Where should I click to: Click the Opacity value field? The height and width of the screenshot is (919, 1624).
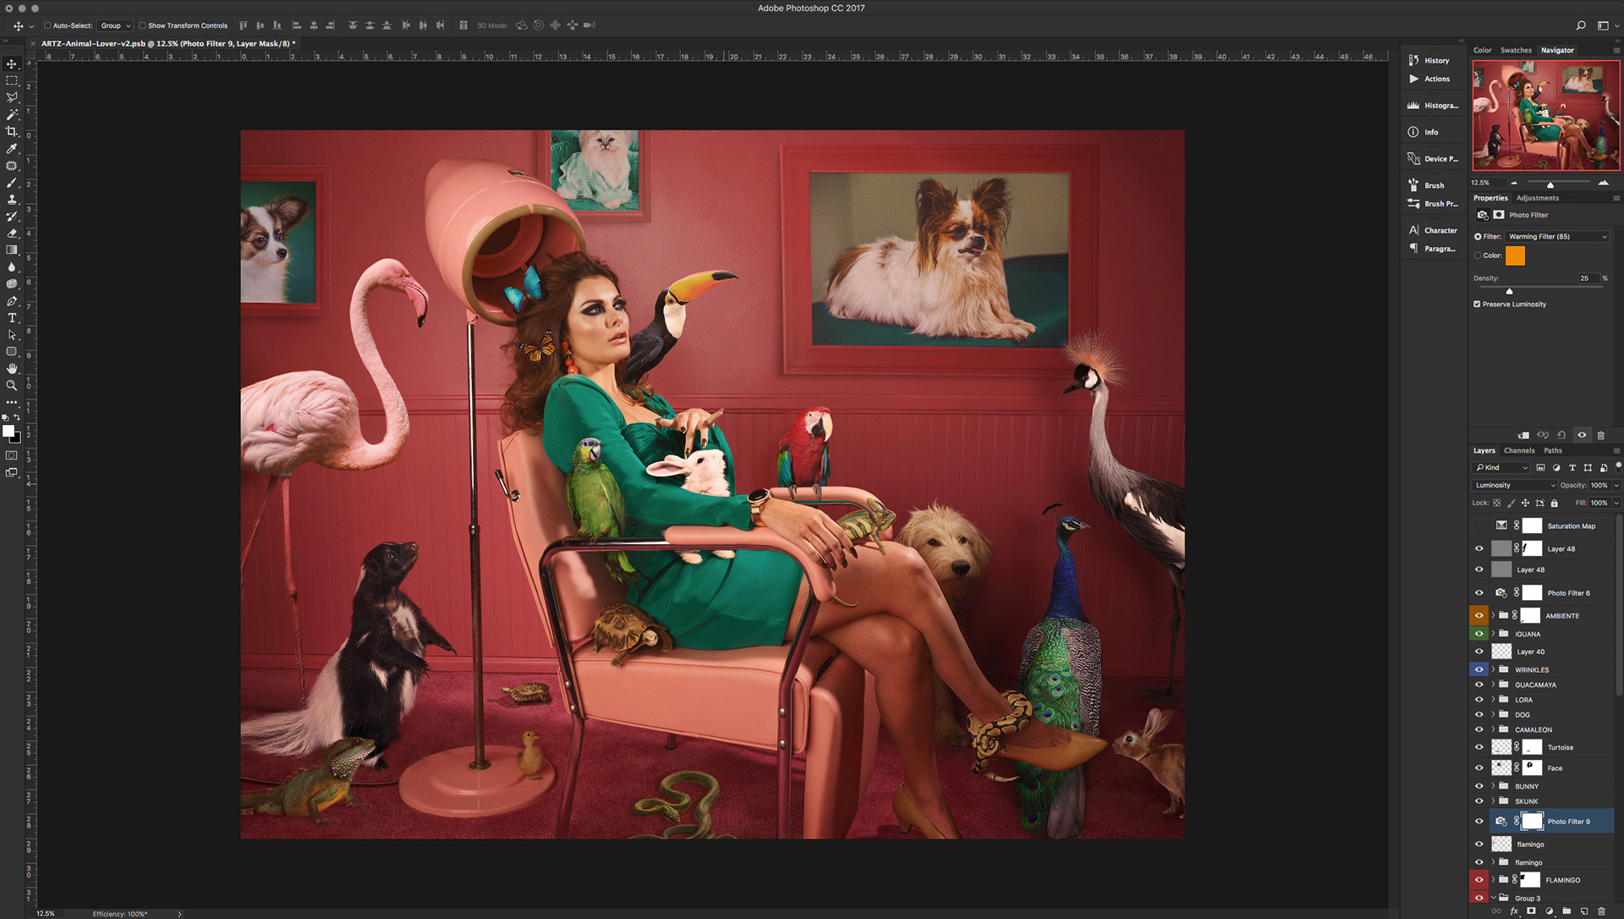point(1599,485)
